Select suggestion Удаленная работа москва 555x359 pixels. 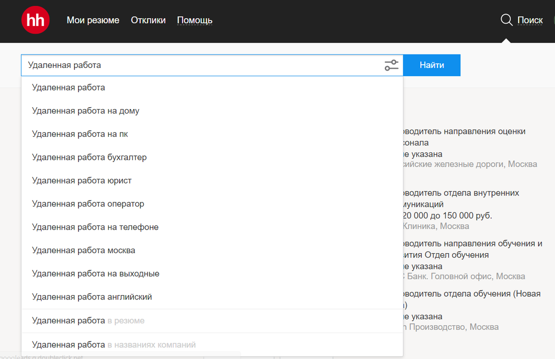point(212,250)
